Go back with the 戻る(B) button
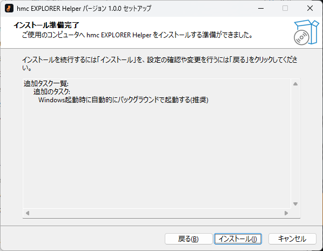The width and height of the screenshot is (323, 251). pos(189,239)
